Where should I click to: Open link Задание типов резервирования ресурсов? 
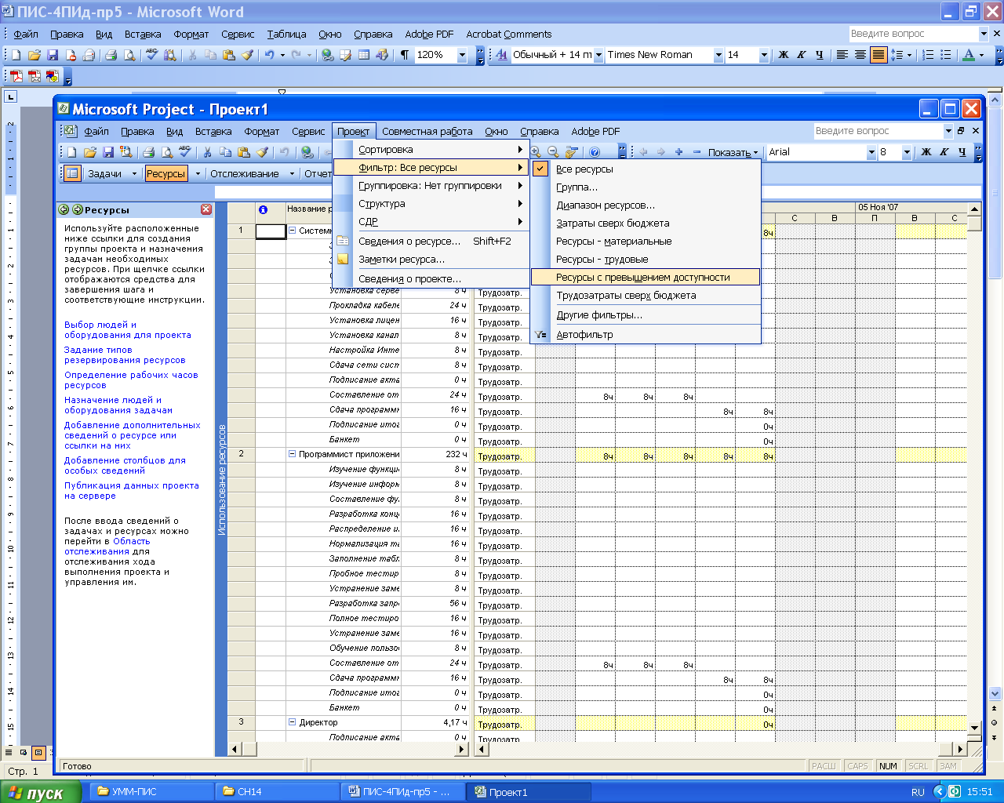tap(125, 355)
